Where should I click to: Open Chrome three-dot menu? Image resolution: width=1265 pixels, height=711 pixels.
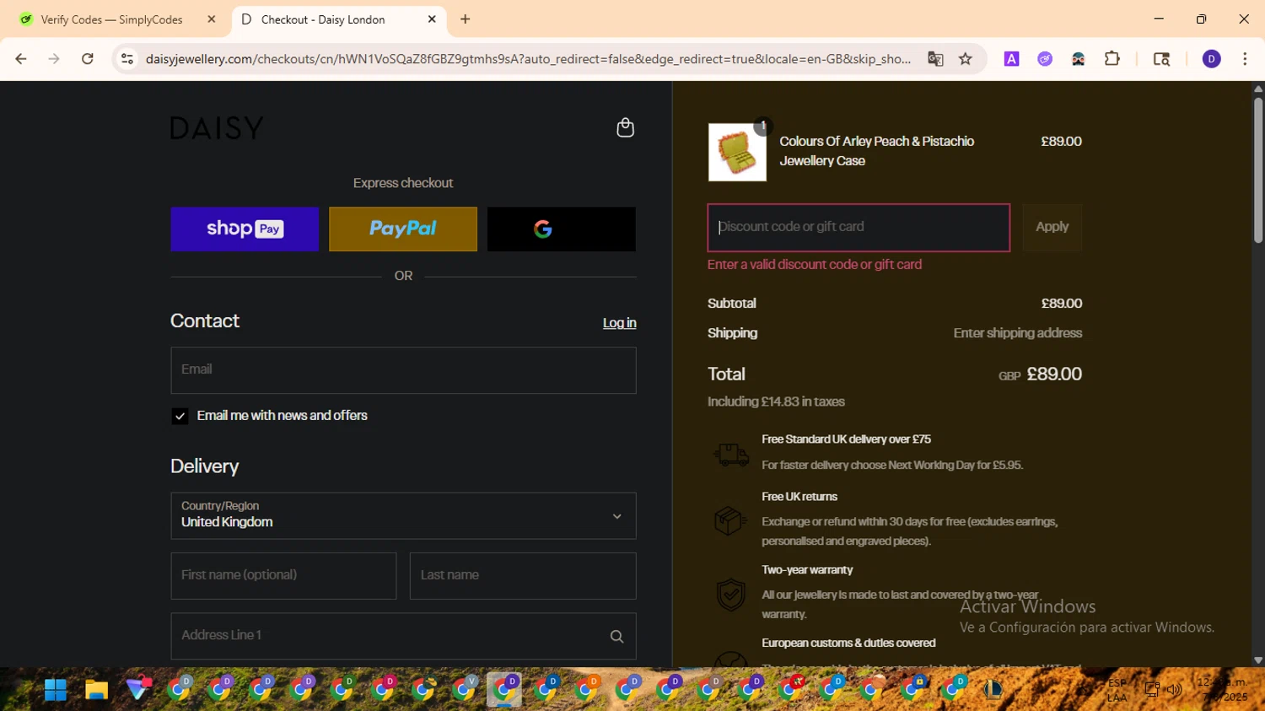click(1245, 59)
